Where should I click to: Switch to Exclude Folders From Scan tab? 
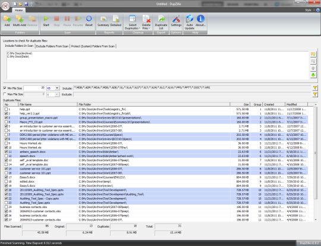tap(52, 46)
